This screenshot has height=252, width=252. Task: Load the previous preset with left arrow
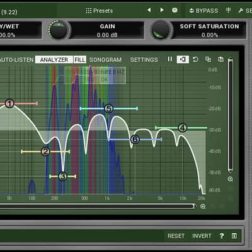(149, 10)
